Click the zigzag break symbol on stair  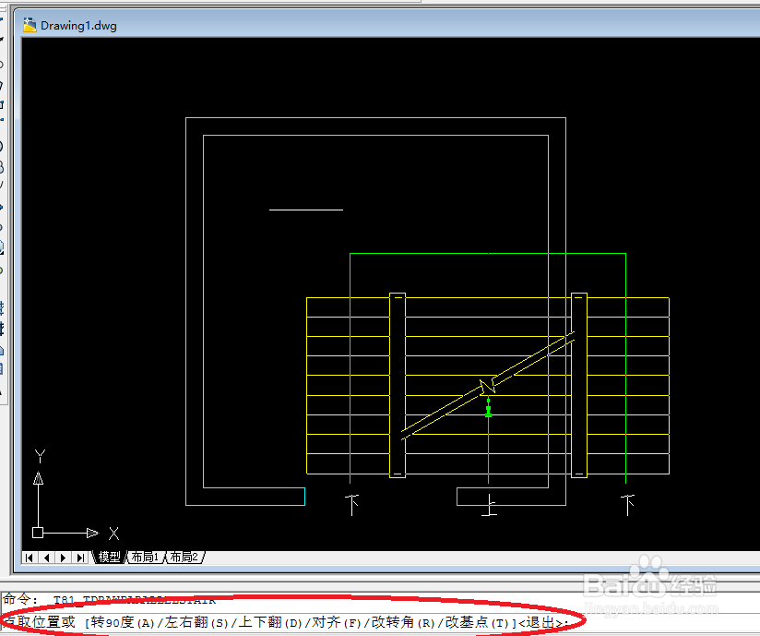pyautogui.click(x=488, y=386)
